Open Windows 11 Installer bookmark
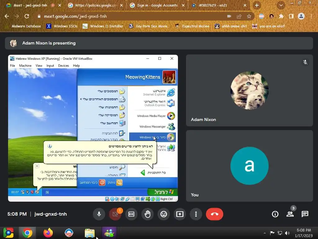The image size is (318, 239). tap(103, 26)
